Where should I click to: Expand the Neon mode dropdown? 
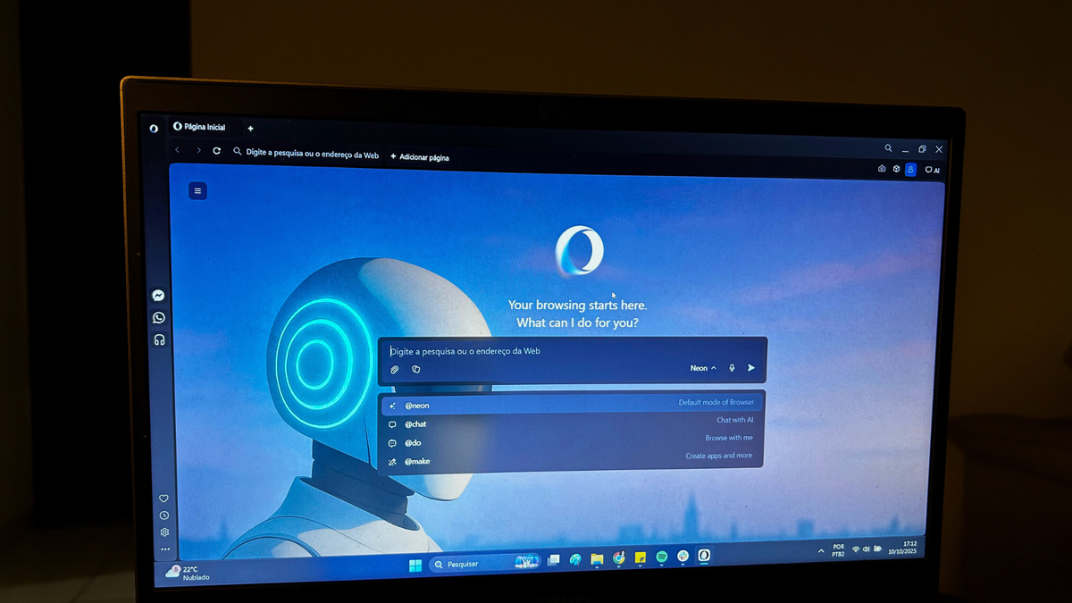[703, 368]
